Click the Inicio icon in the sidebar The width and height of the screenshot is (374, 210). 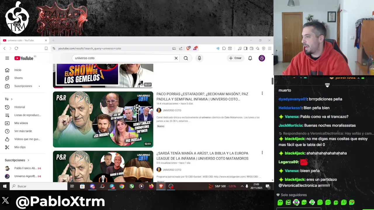tap(7, 70)
